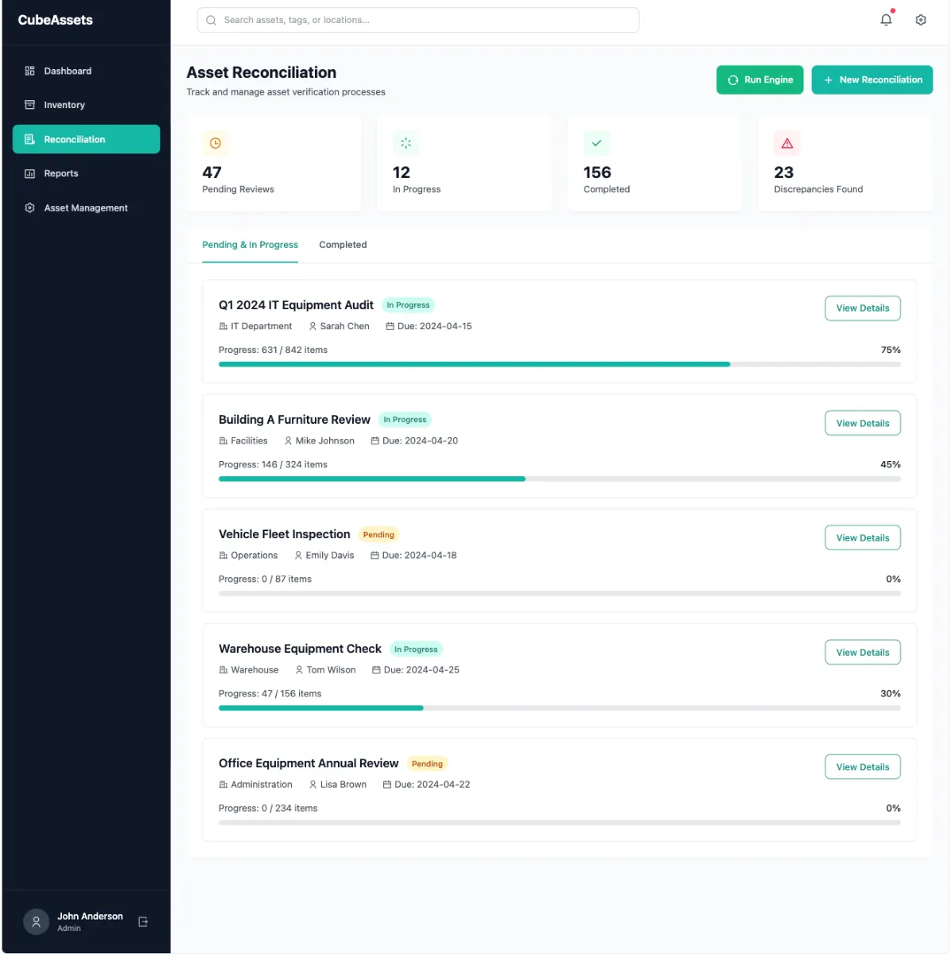Click the New Reconciliation button
This screenshot has height=954, width=951.
[x=871, y=79]
